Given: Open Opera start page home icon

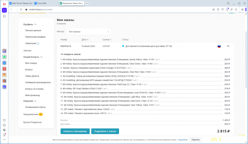Looking at the screenshot, I should point(4,10).
